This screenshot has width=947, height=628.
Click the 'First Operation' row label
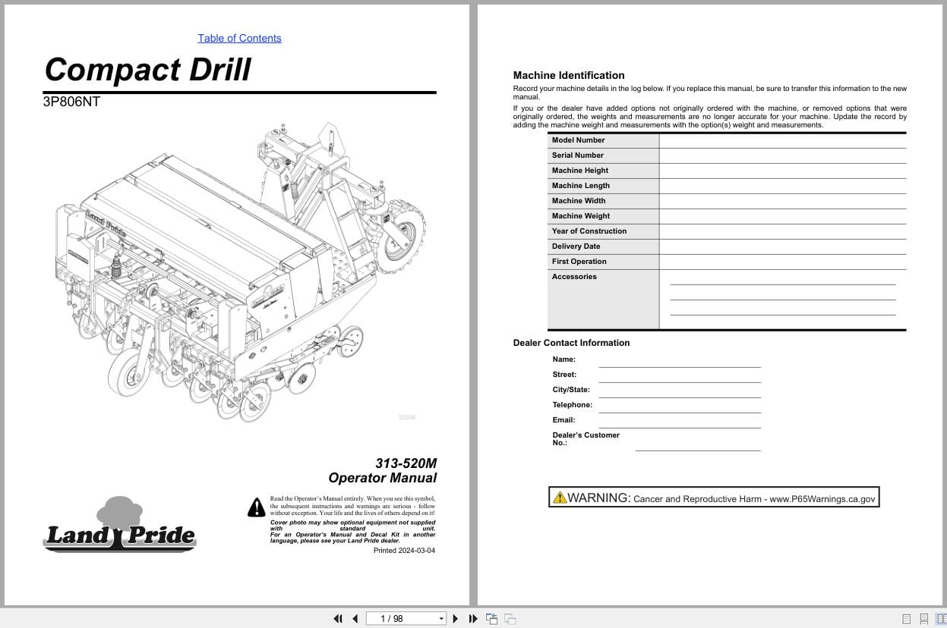tap(579, 262)
